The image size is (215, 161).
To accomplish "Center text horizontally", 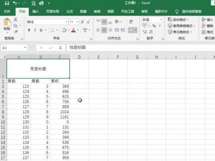I will (x=104, y=30).
